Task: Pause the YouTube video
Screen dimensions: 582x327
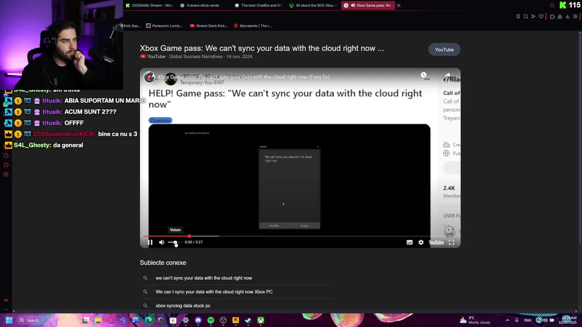Action: tap(150, 242)
